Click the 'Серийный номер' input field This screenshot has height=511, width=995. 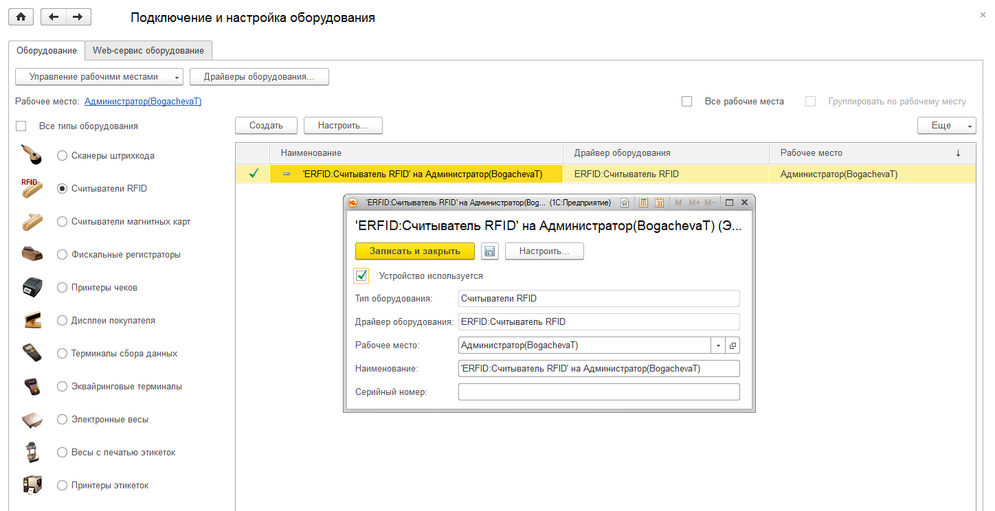click(x=599, y=391)
